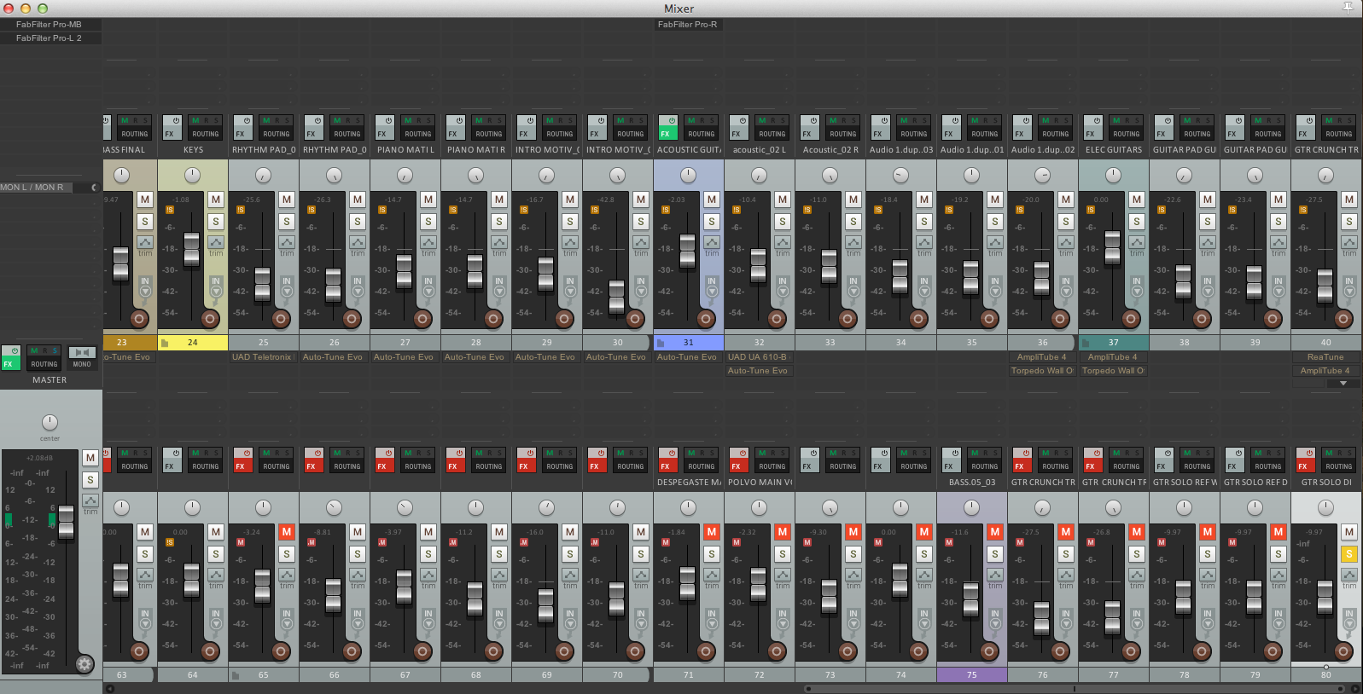Unsolo track 80 yellow S button
This screenshot has height=694, width=1363.
[x=1349, y=554]
